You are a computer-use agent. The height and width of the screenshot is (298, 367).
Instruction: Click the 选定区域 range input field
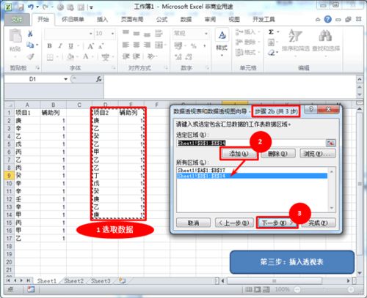pyautogui.click(x=251, y=143)
